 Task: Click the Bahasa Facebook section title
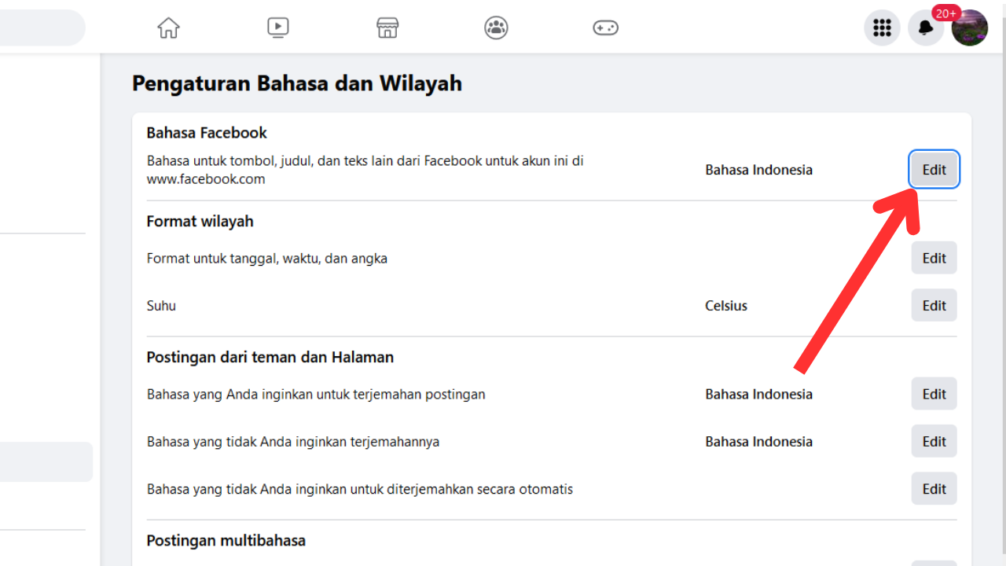207,133
